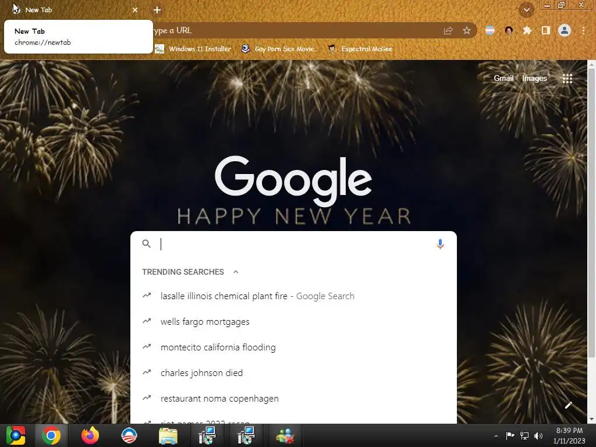Open the Windows 11 Installer bookmark
596x447 pixels.
(x=193, y=49)
